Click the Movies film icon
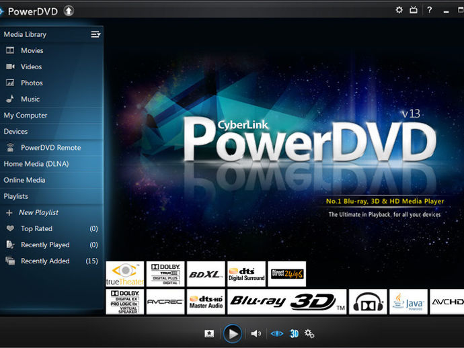Viewport: 464px width, 348px height. tap(10, 50)
